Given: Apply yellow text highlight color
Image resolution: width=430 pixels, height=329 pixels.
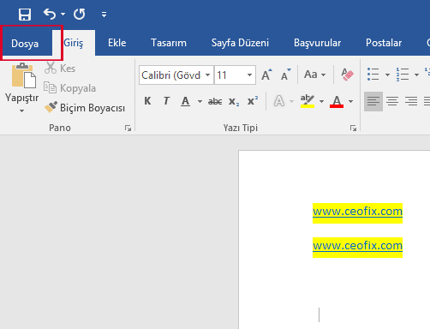Looking at the screenshot, I should point(308,101).
